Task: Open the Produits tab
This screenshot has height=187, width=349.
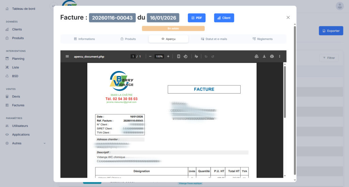Action: tap(128, 39)
